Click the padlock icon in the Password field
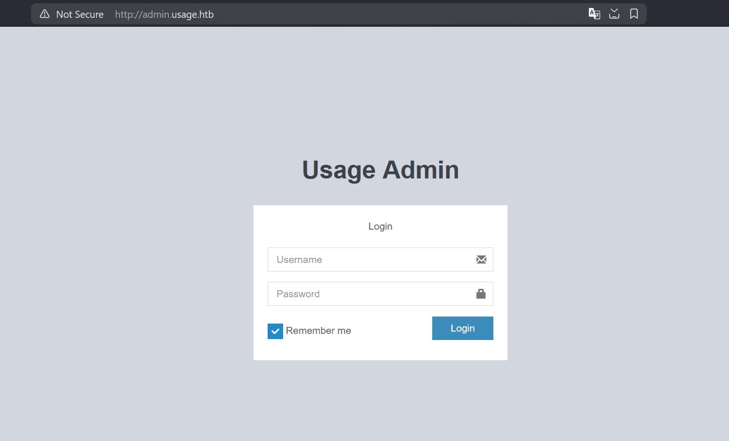729x441 pixels. click(481, 294)
